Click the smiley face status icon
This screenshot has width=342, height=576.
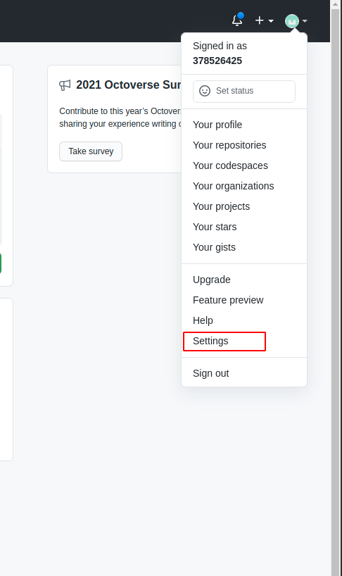pos(205,91)
